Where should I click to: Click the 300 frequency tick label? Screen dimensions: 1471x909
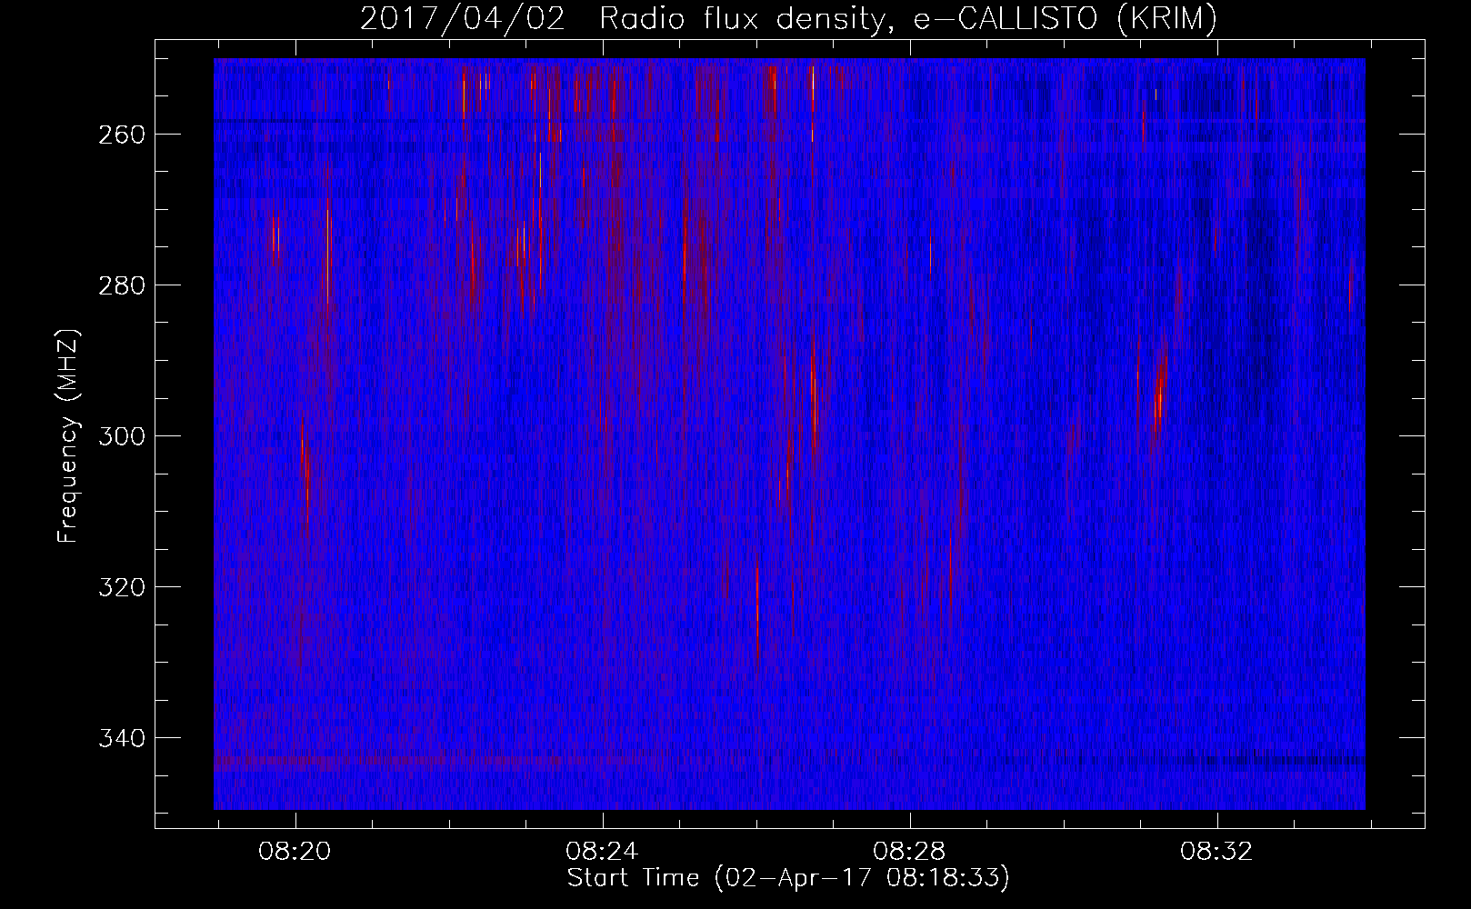(122, 436)
